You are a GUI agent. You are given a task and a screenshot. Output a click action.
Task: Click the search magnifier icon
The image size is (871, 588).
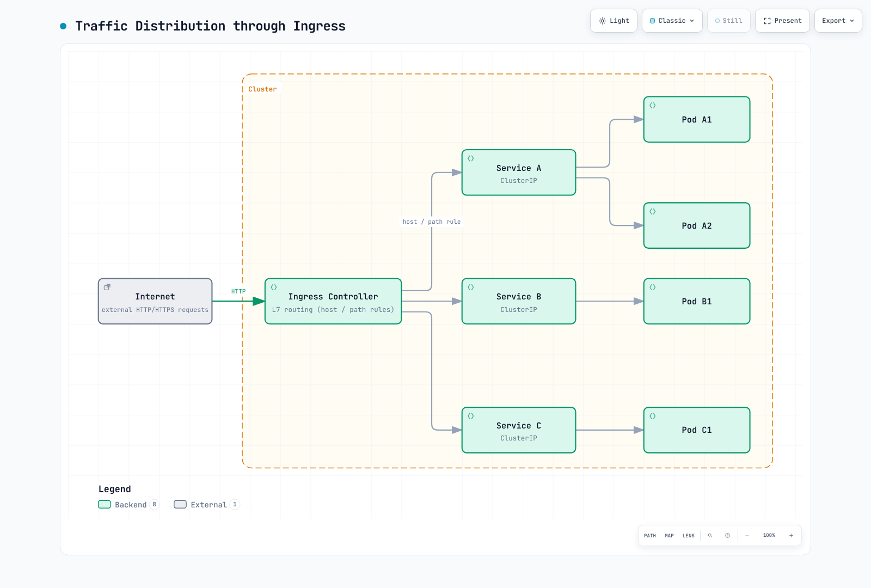[710, 536]
